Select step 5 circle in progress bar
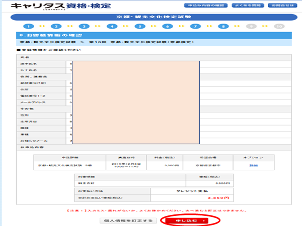Image resolution: width=302 pixels, height=226 pixels. point(140,26)
